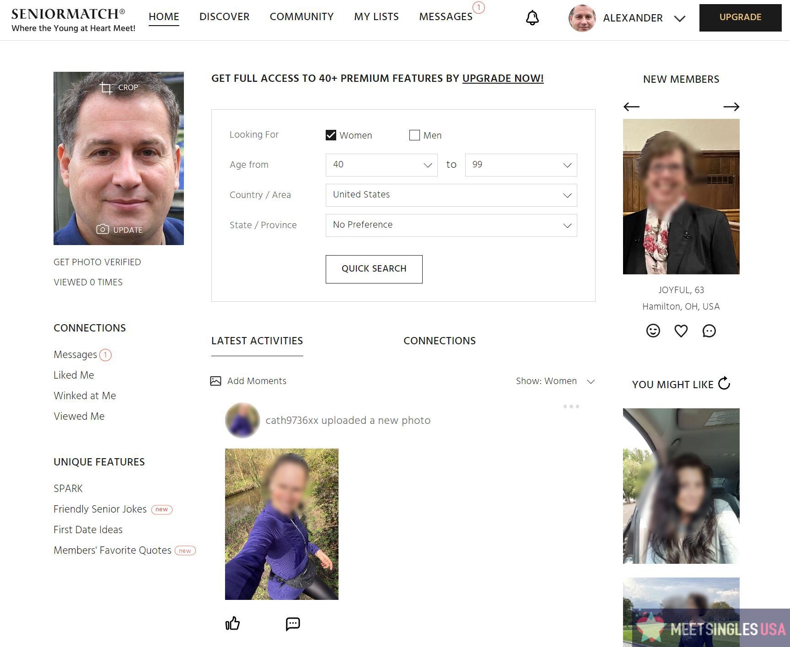Click the Quick Search button
This screenshot has height=647, width=790.
tap(374, 269)
